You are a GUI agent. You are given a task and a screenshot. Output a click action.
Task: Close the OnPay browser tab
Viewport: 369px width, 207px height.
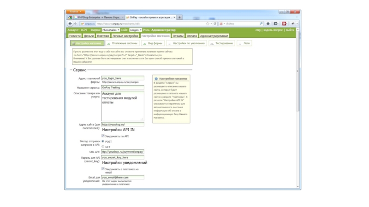point(174,17)
